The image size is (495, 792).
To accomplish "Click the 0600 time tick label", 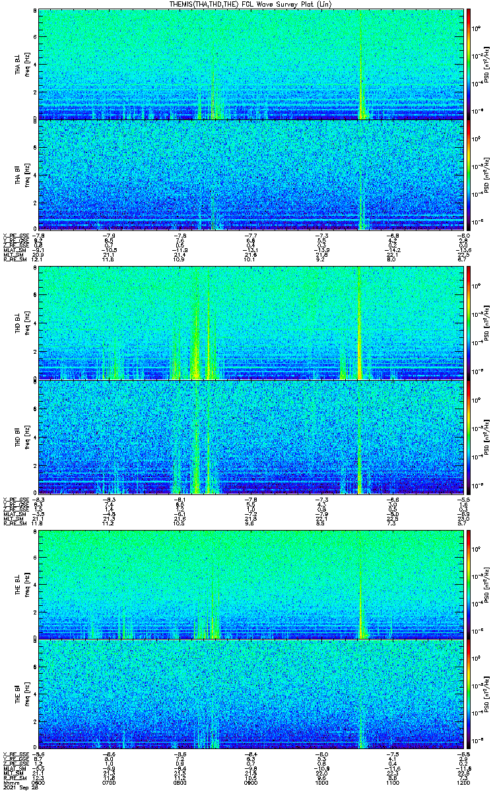I will [x=39, y=783].
